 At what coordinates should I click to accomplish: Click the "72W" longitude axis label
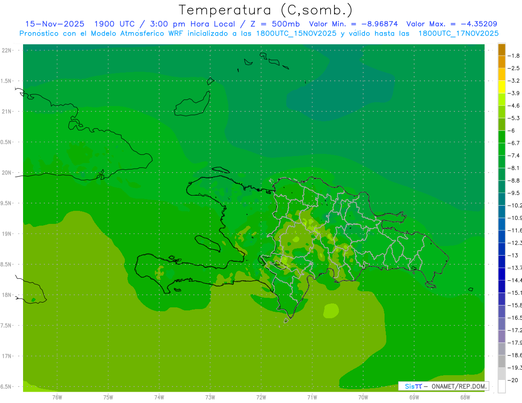click(x=261, y=397)
